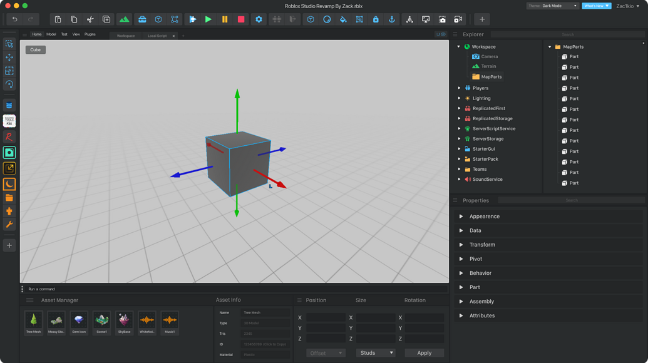
Task: Select the Move tool in left sidebar
Action: point(9,58)
